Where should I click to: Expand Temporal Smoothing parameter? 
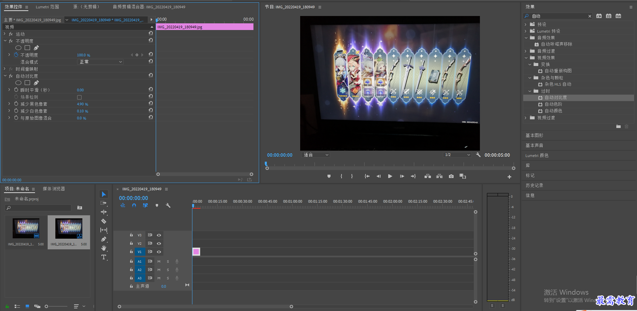coord(9,90)
